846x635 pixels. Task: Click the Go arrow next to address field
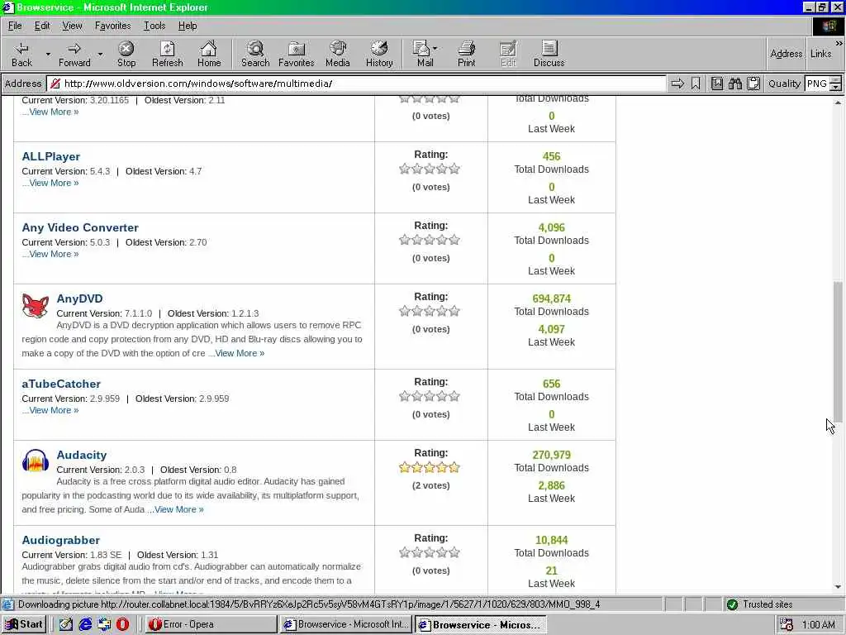click(x=677, y=84)
